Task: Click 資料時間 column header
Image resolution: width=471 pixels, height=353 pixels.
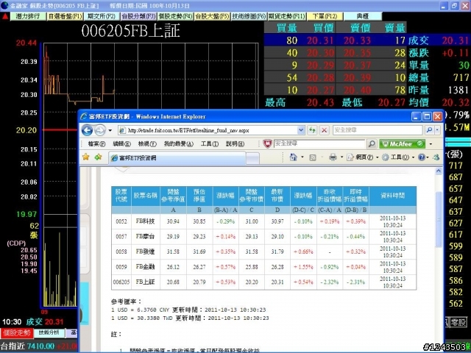Action: pos(392,196)
